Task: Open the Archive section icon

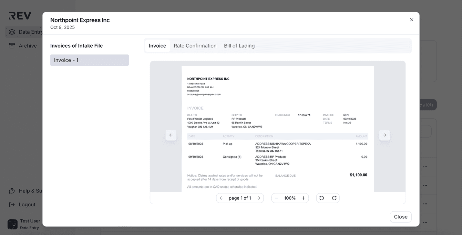Action: 12,45
